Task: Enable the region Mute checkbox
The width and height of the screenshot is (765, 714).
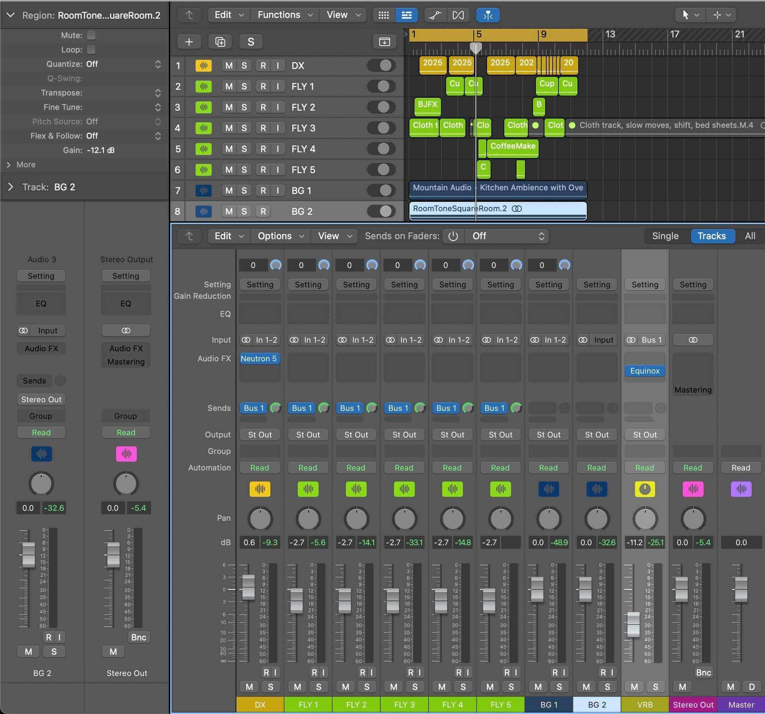Action: tap(91, 35)
